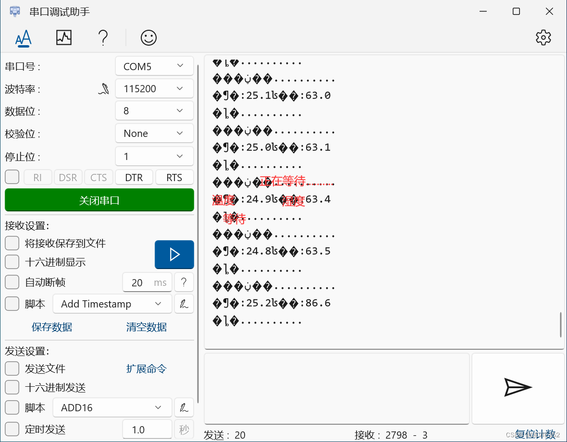Enable 十六进制显示 for hex display

[x=12, y=262]
